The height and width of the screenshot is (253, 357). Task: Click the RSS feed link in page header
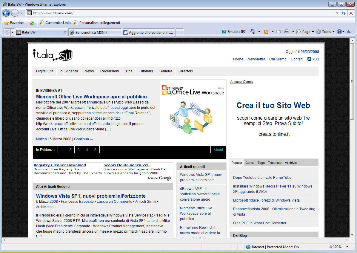(313, 59)
